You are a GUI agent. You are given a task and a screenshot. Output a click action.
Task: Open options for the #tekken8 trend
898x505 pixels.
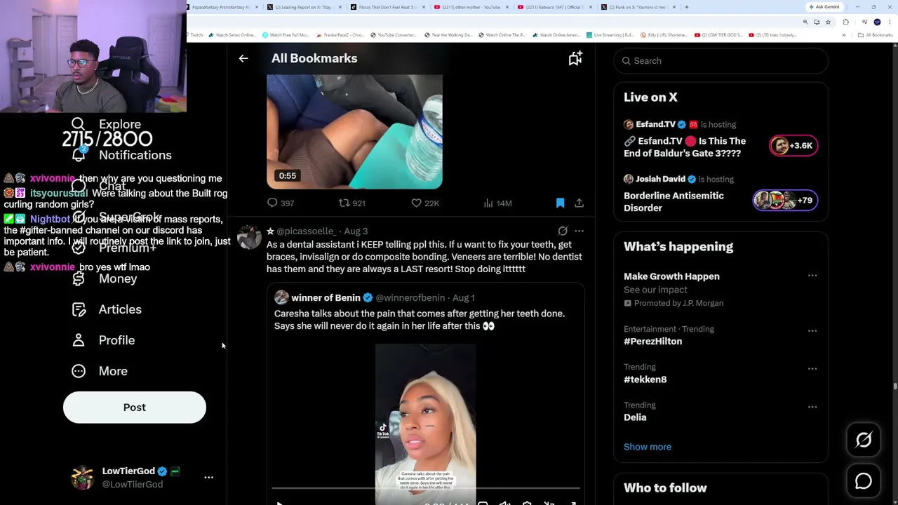[812, 368]
